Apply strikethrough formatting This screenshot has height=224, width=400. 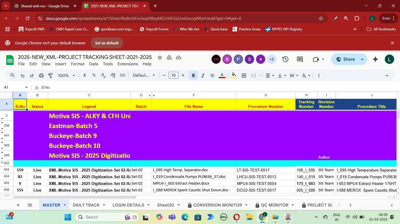(x=212, y=76)
